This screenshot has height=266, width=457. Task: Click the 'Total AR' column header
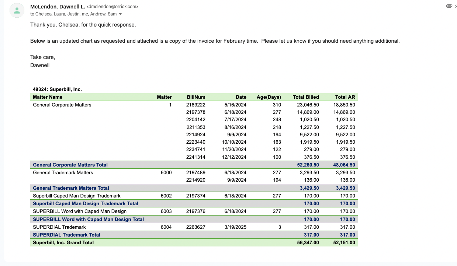click(345, 97)
